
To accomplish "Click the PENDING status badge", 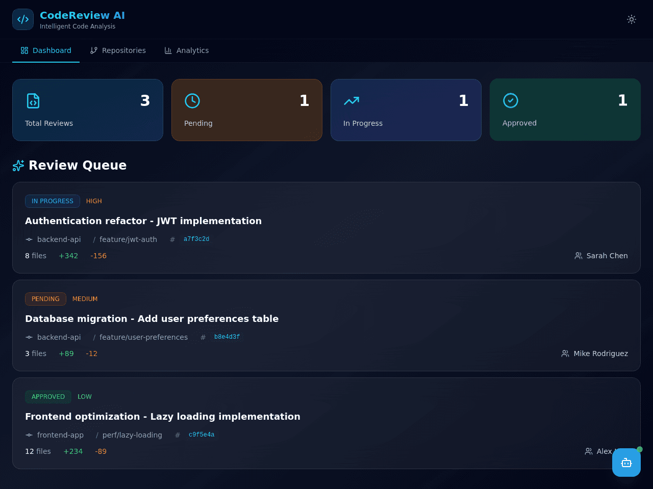I will 45,299.
